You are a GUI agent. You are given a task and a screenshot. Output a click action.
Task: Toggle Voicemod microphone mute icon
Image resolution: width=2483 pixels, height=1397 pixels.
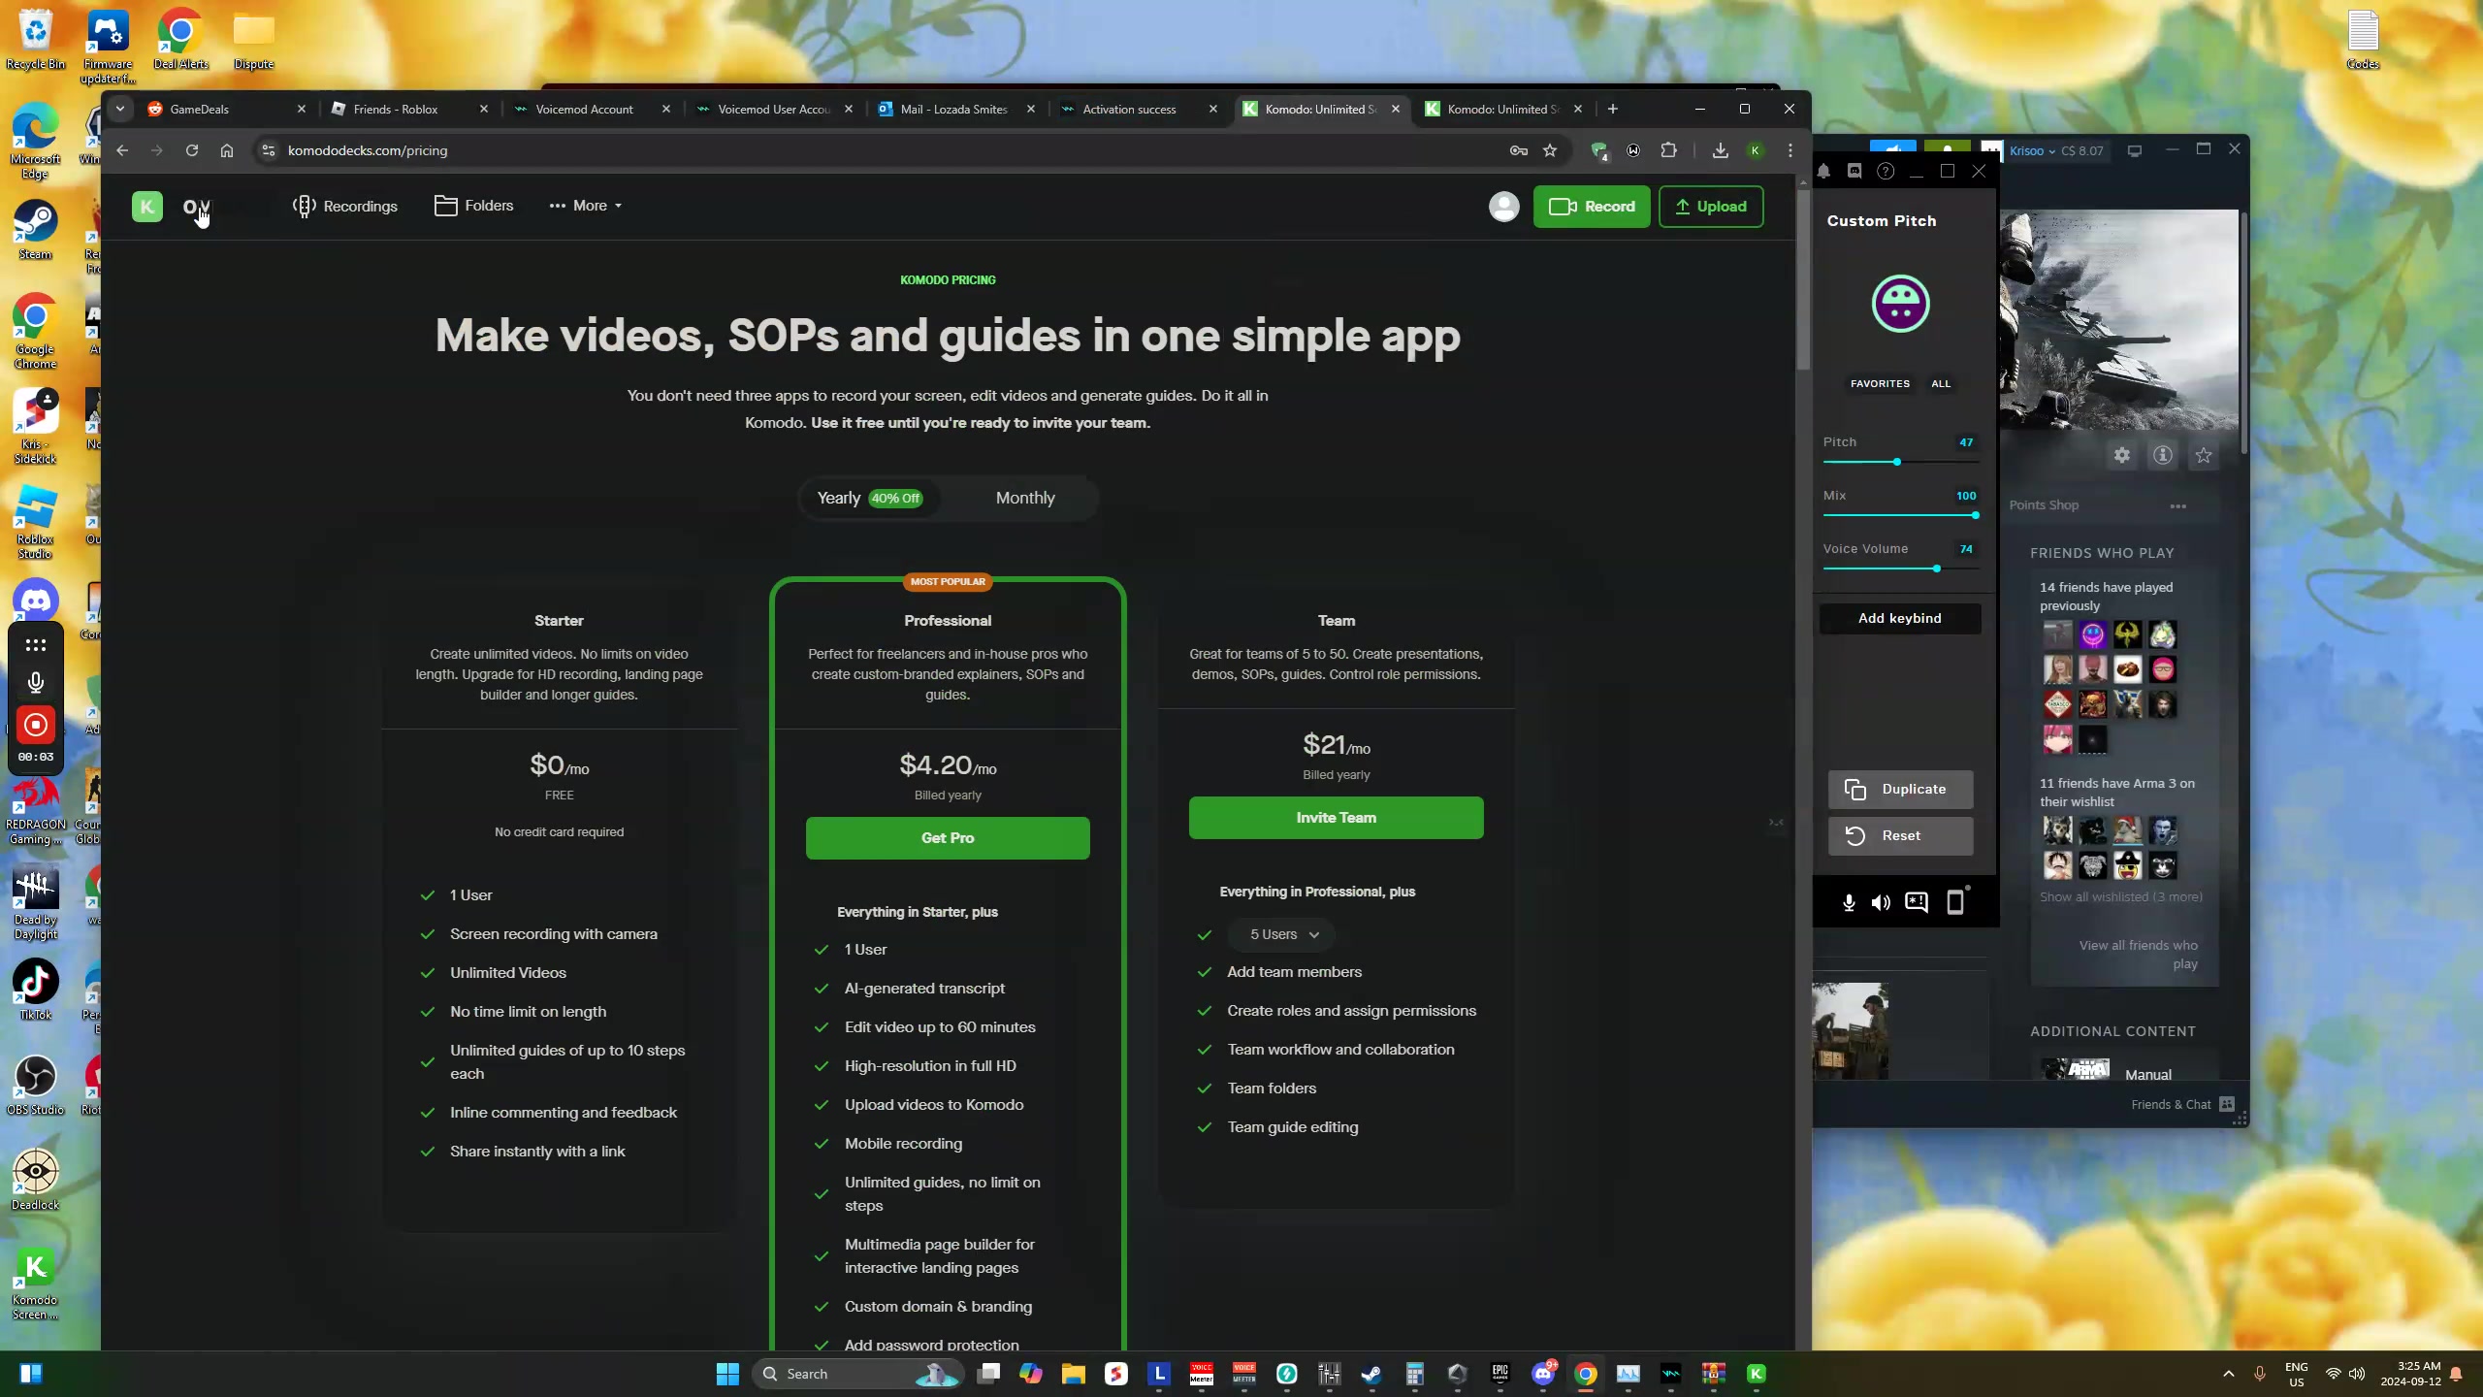click(1849, 903)
